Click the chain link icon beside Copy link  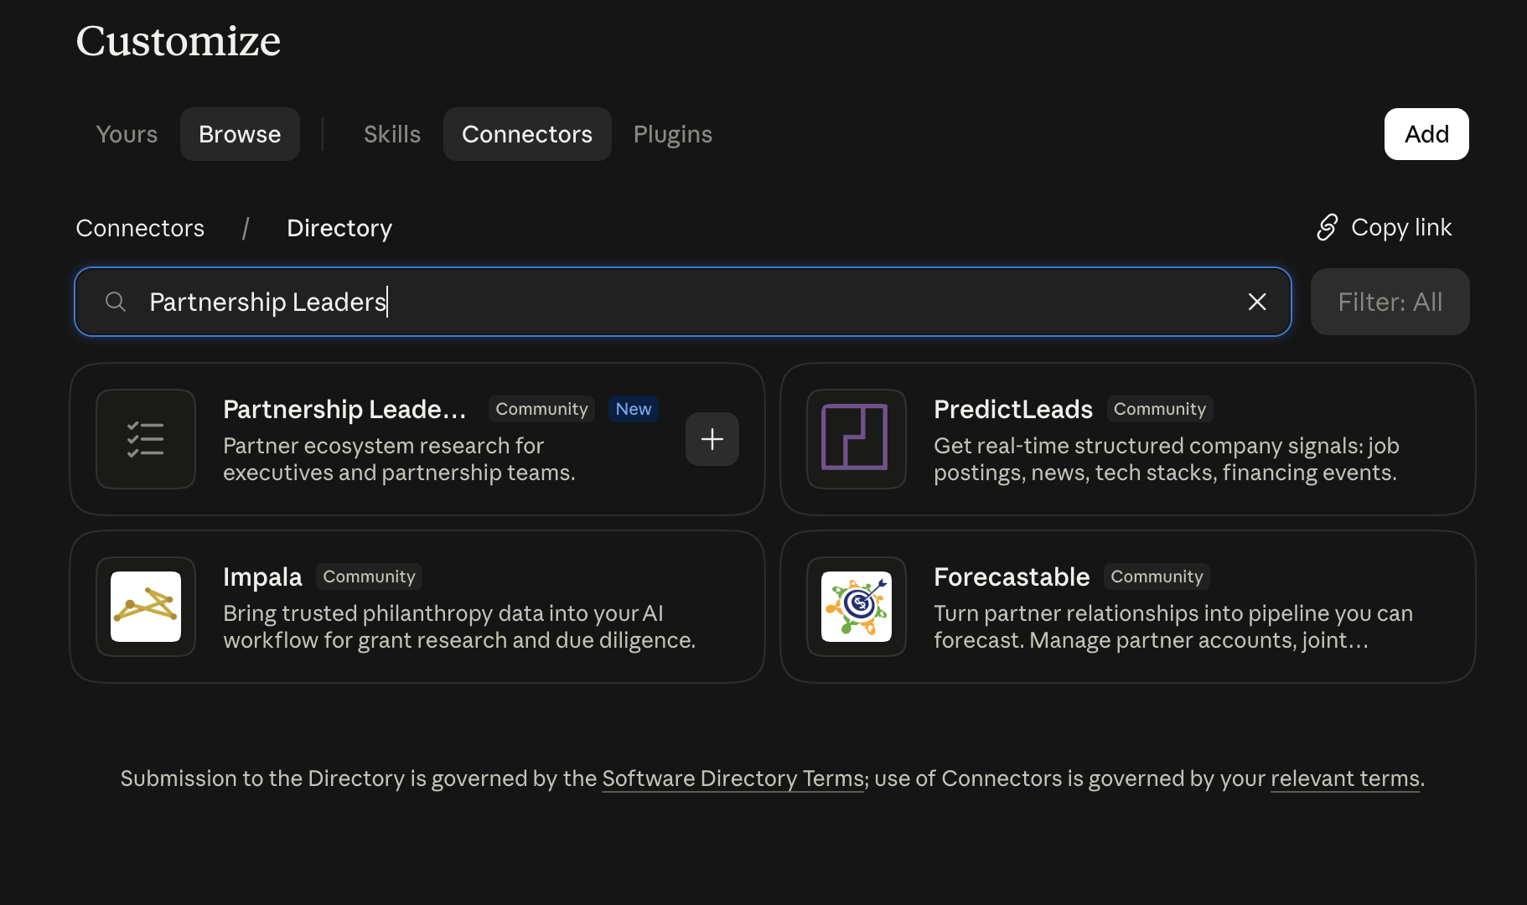tap(1328, 227)
